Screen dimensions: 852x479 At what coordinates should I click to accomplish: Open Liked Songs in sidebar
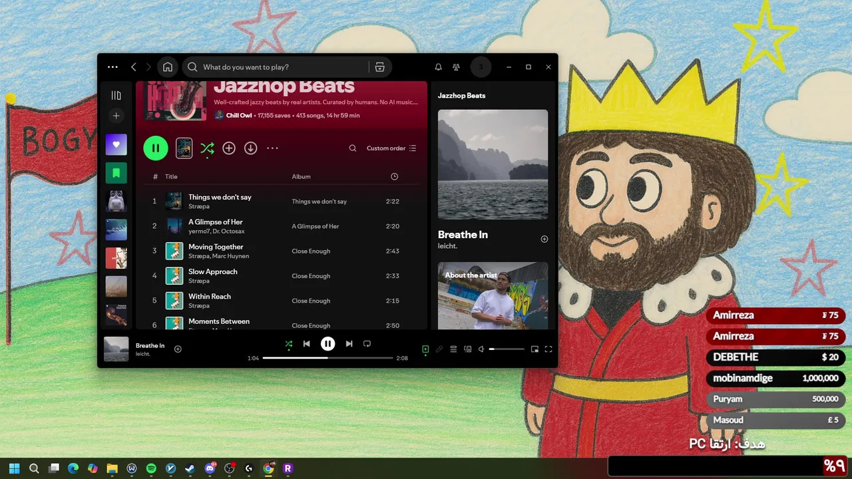click(x=116, y=144)
